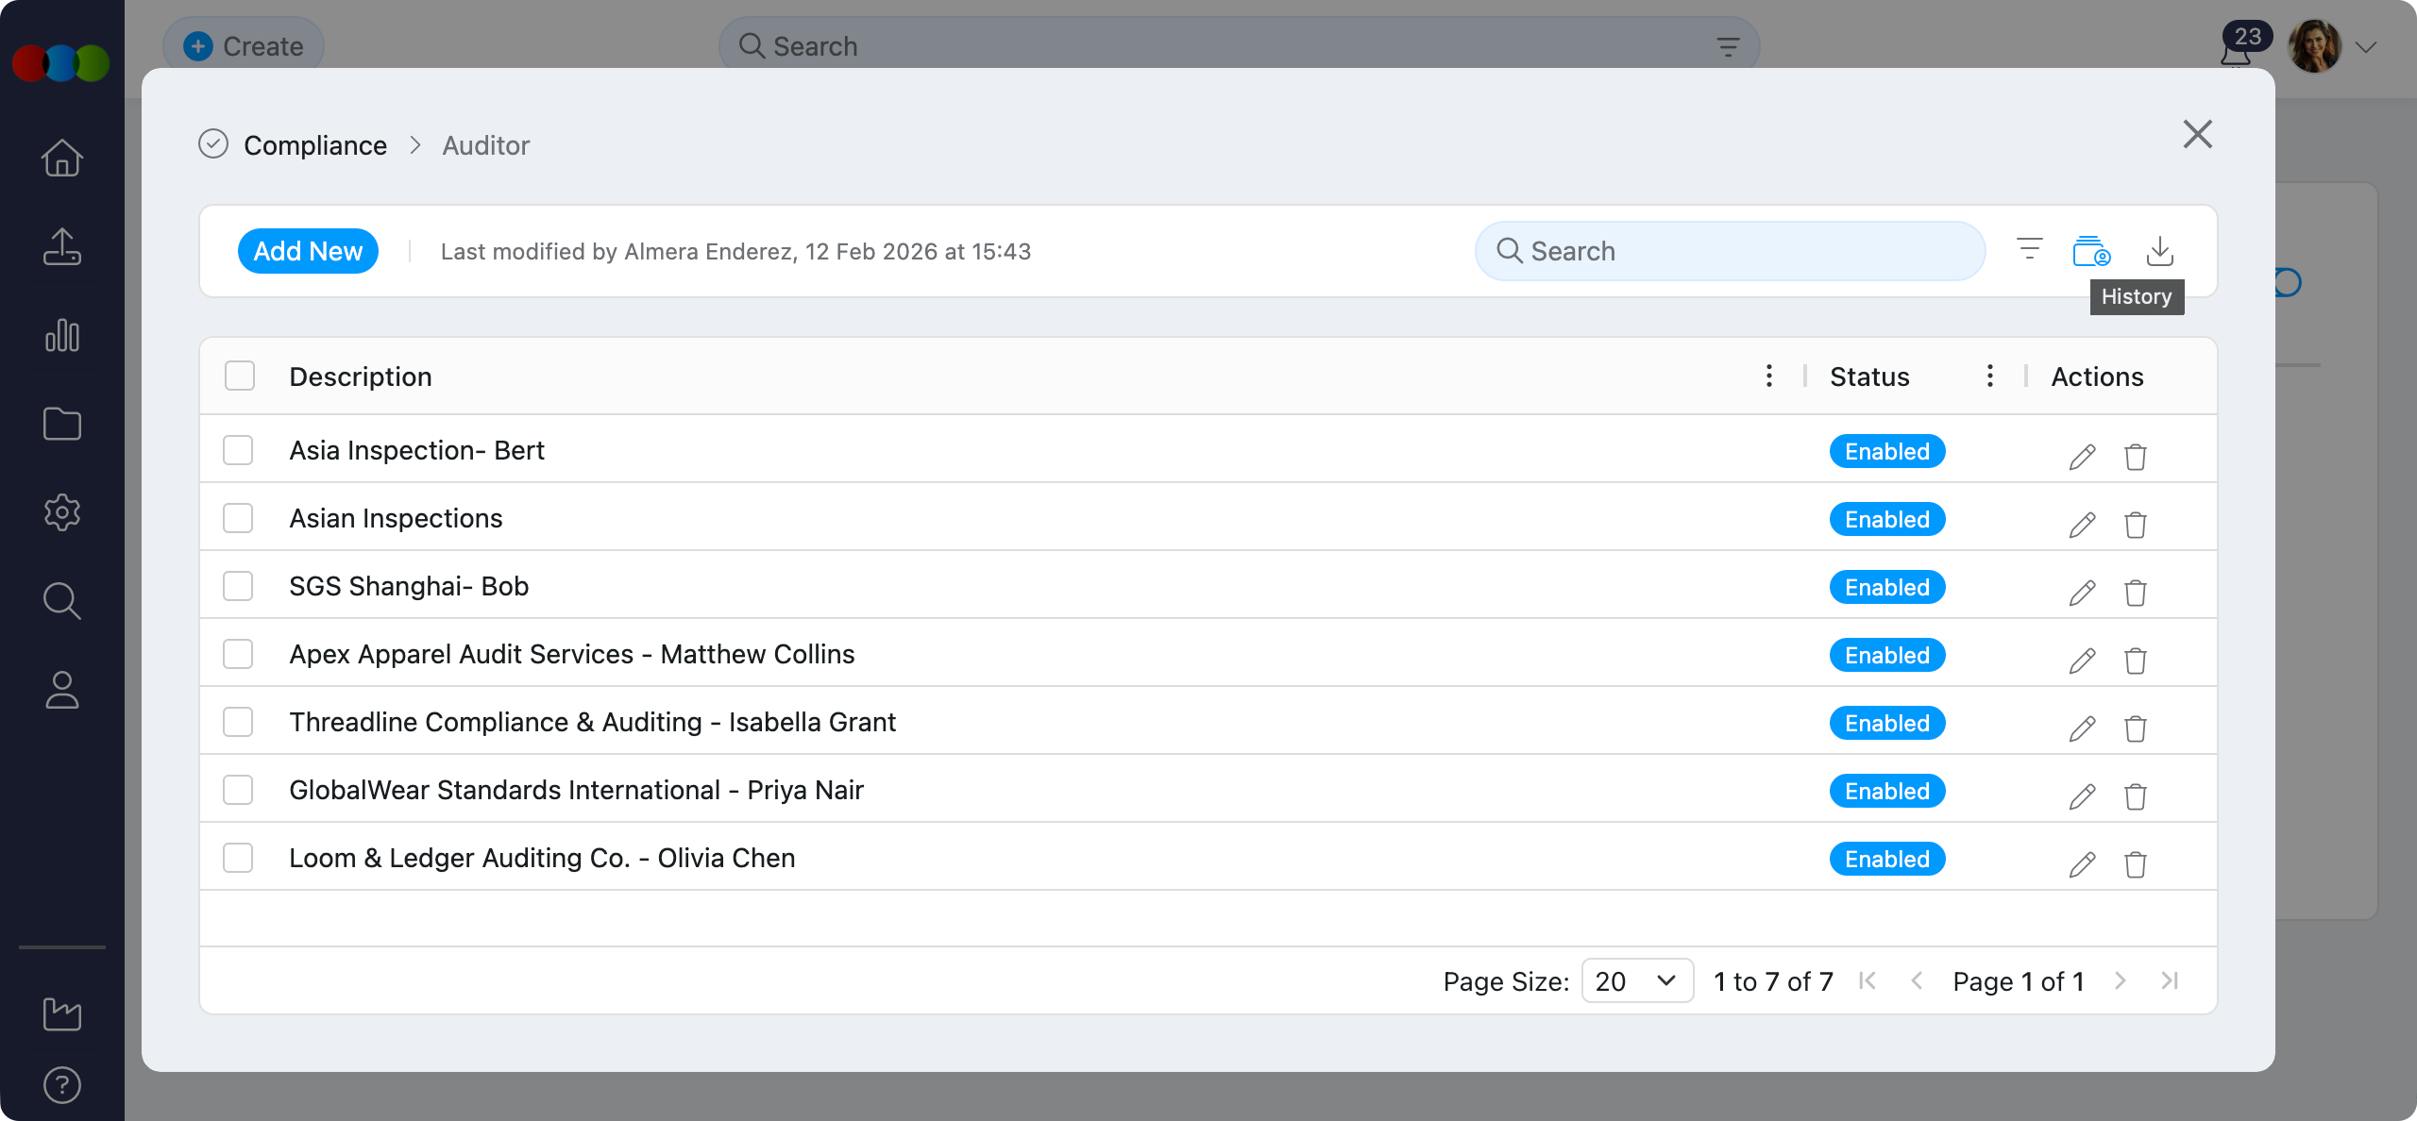The width and height of the screenshot is (2417, 1121).
Task: Delete the SGS Shanghai- Bob entry
Action: point(2135,593)
